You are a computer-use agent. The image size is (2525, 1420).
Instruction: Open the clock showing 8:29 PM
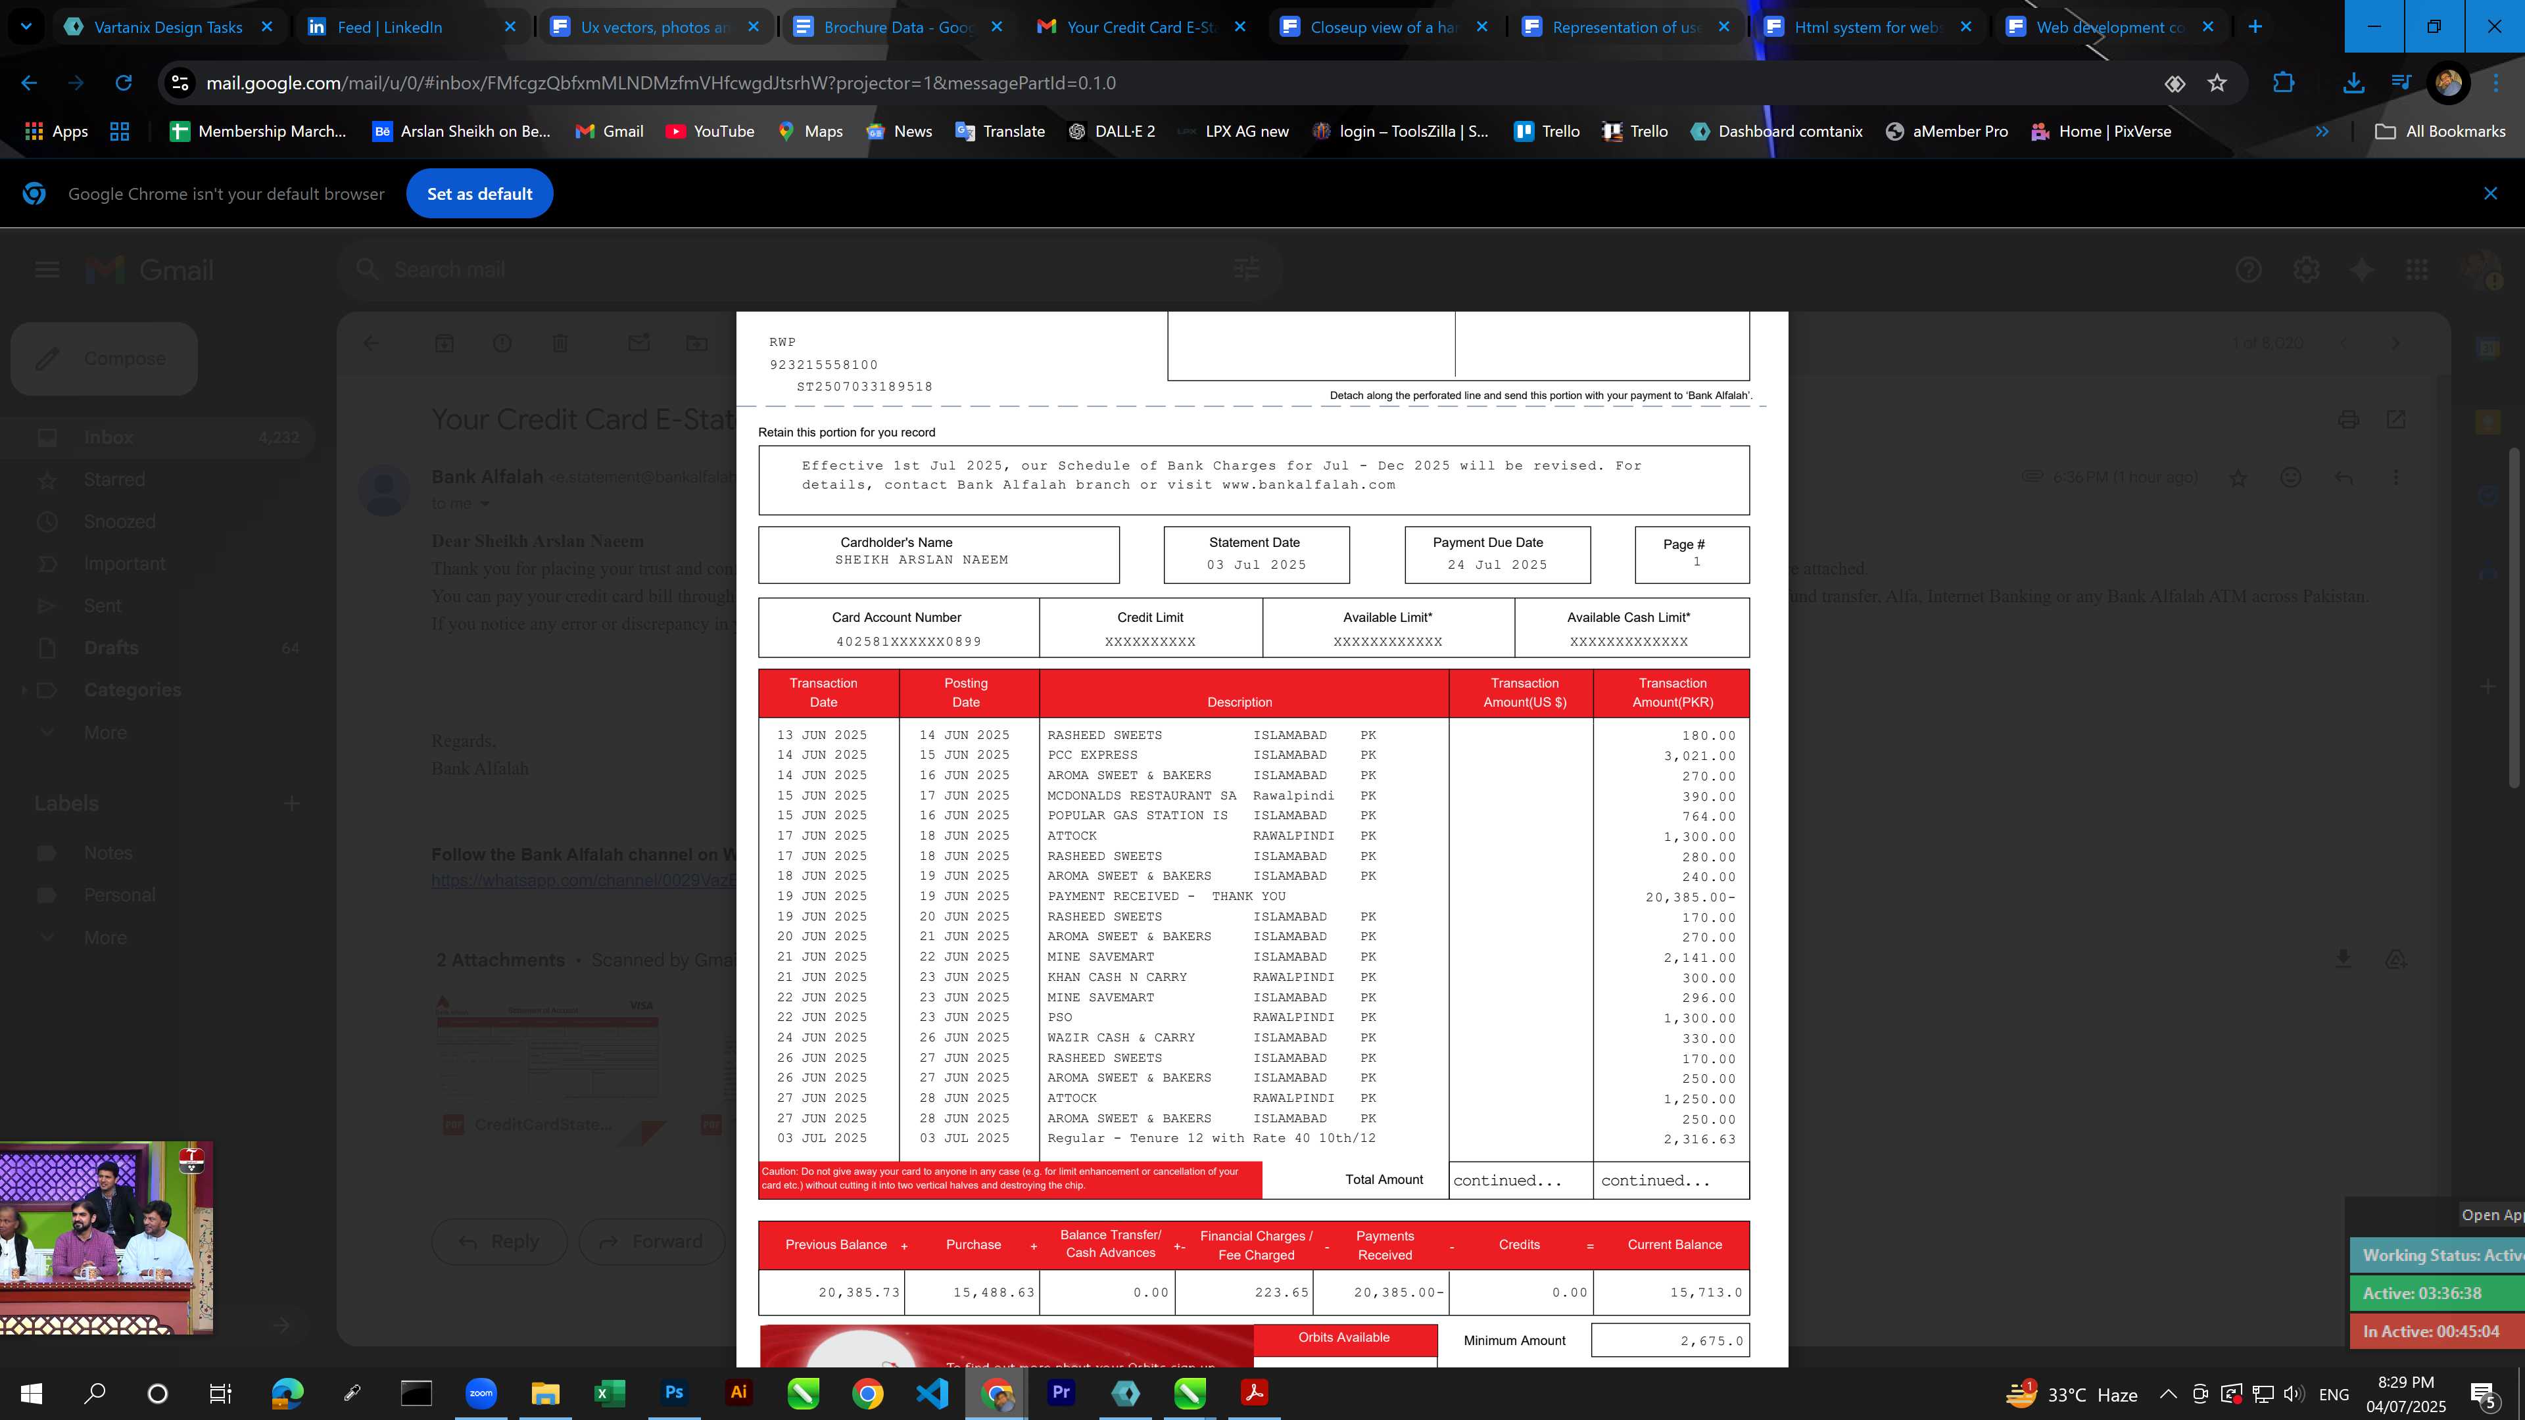click(x=2405, y=1394)
